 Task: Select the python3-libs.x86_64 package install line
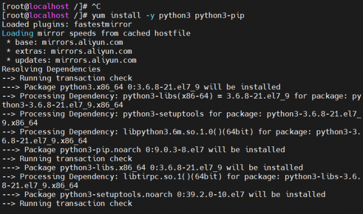pos(152,168)
